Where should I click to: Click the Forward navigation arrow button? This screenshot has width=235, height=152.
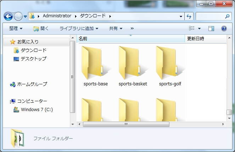(18, 16)
